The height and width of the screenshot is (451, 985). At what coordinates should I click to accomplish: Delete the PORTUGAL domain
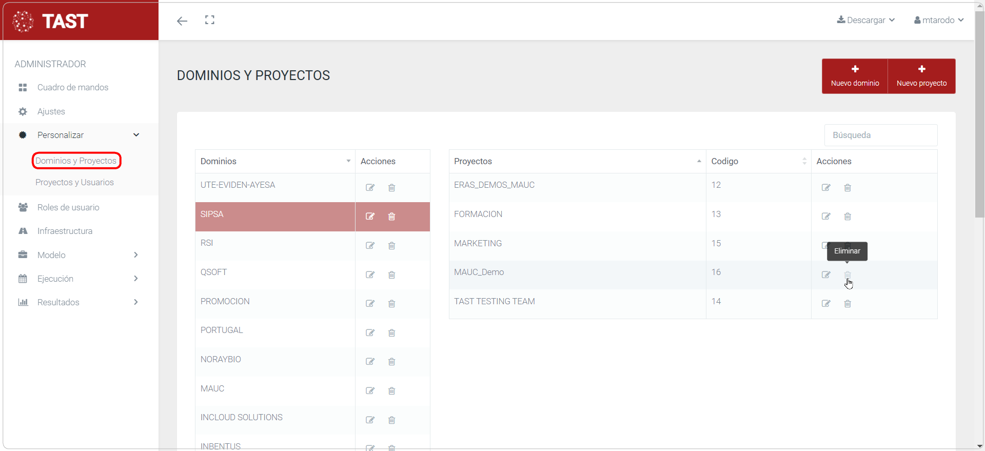[391, 333]
